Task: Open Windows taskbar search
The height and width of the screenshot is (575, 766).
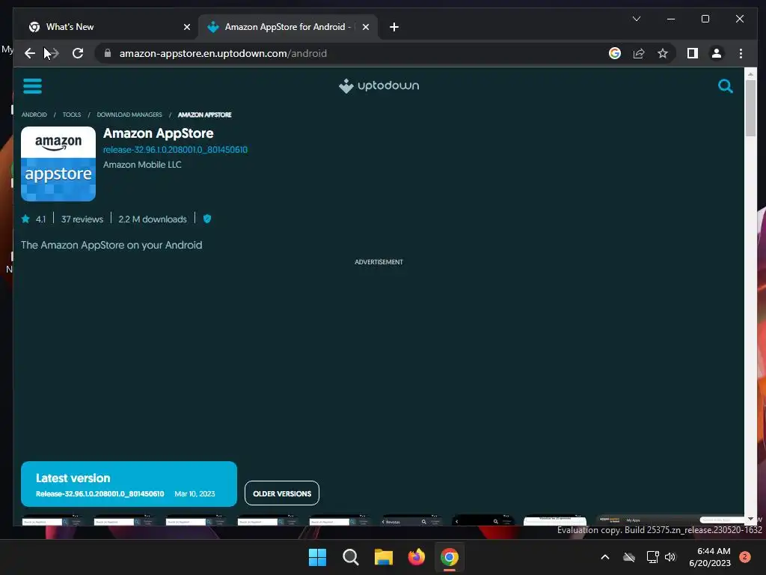Action: click(351, 557)
